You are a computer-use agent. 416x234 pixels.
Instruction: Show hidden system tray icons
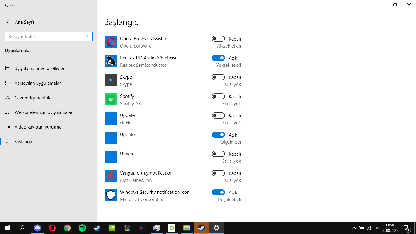354,228
